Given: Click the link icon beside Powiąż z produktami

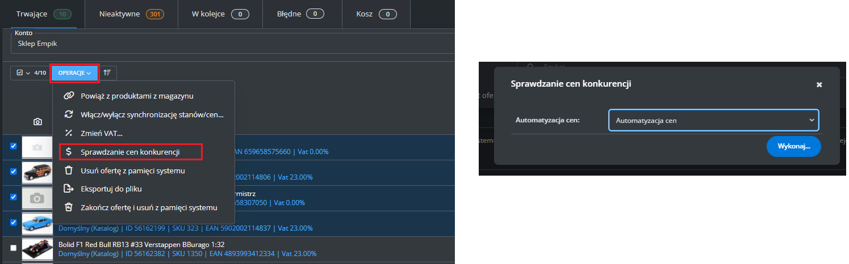Looking at the screenshot, I should (69, 96).
